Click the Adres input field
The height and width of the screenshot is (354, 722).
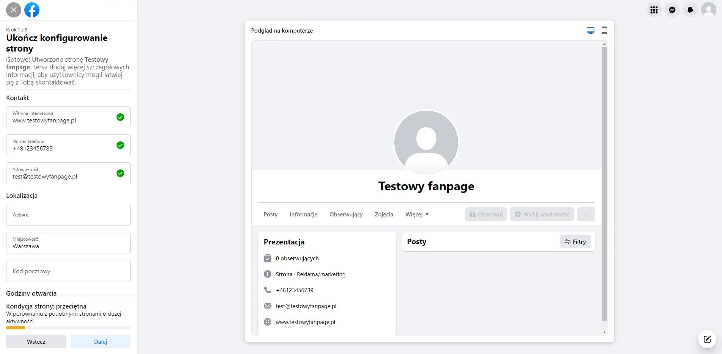68,215
